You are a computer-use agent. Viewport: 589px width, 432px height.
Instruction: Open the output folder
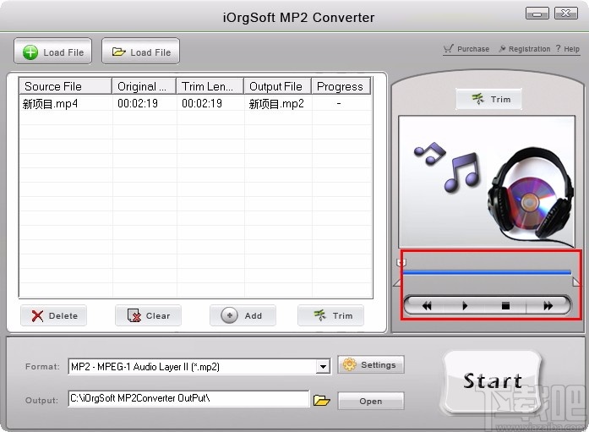pos(371,402)
